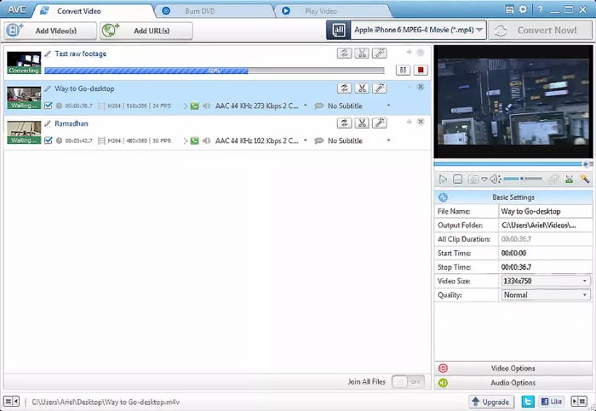Open the Twitter share icon
This screenshot has width=596, height=411.
pyautogui.click(x=528, y=402)
